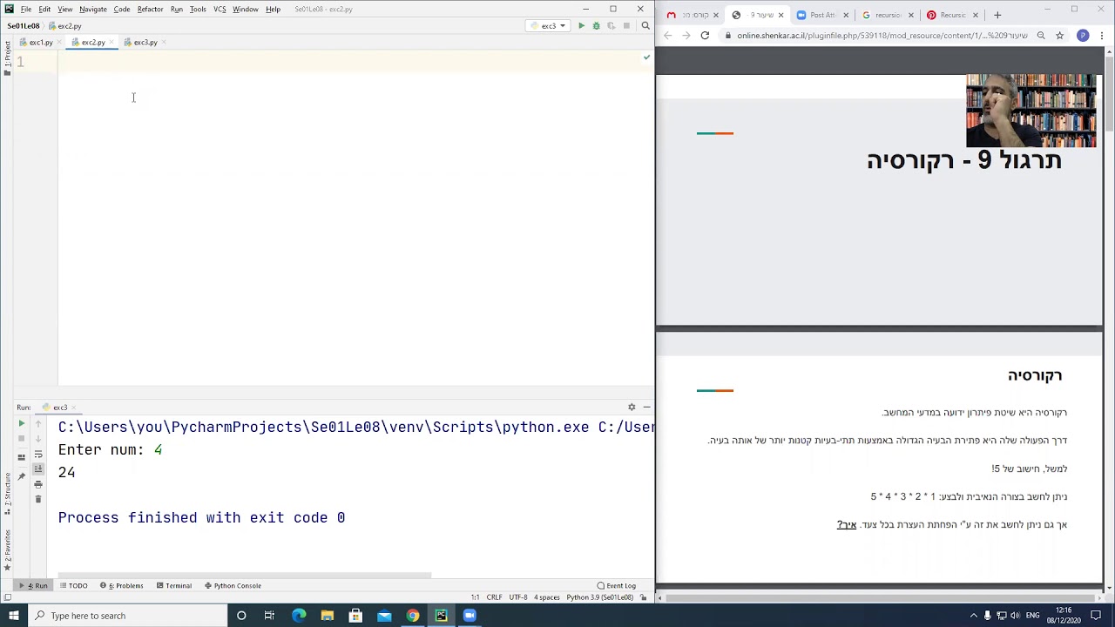Toggle scroll to end in Run console

click(x=38, y=469)
